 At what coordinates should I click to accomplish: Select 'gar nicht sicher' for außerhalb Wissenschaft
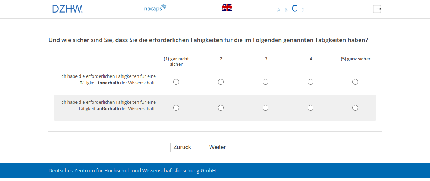coord(176,108)
